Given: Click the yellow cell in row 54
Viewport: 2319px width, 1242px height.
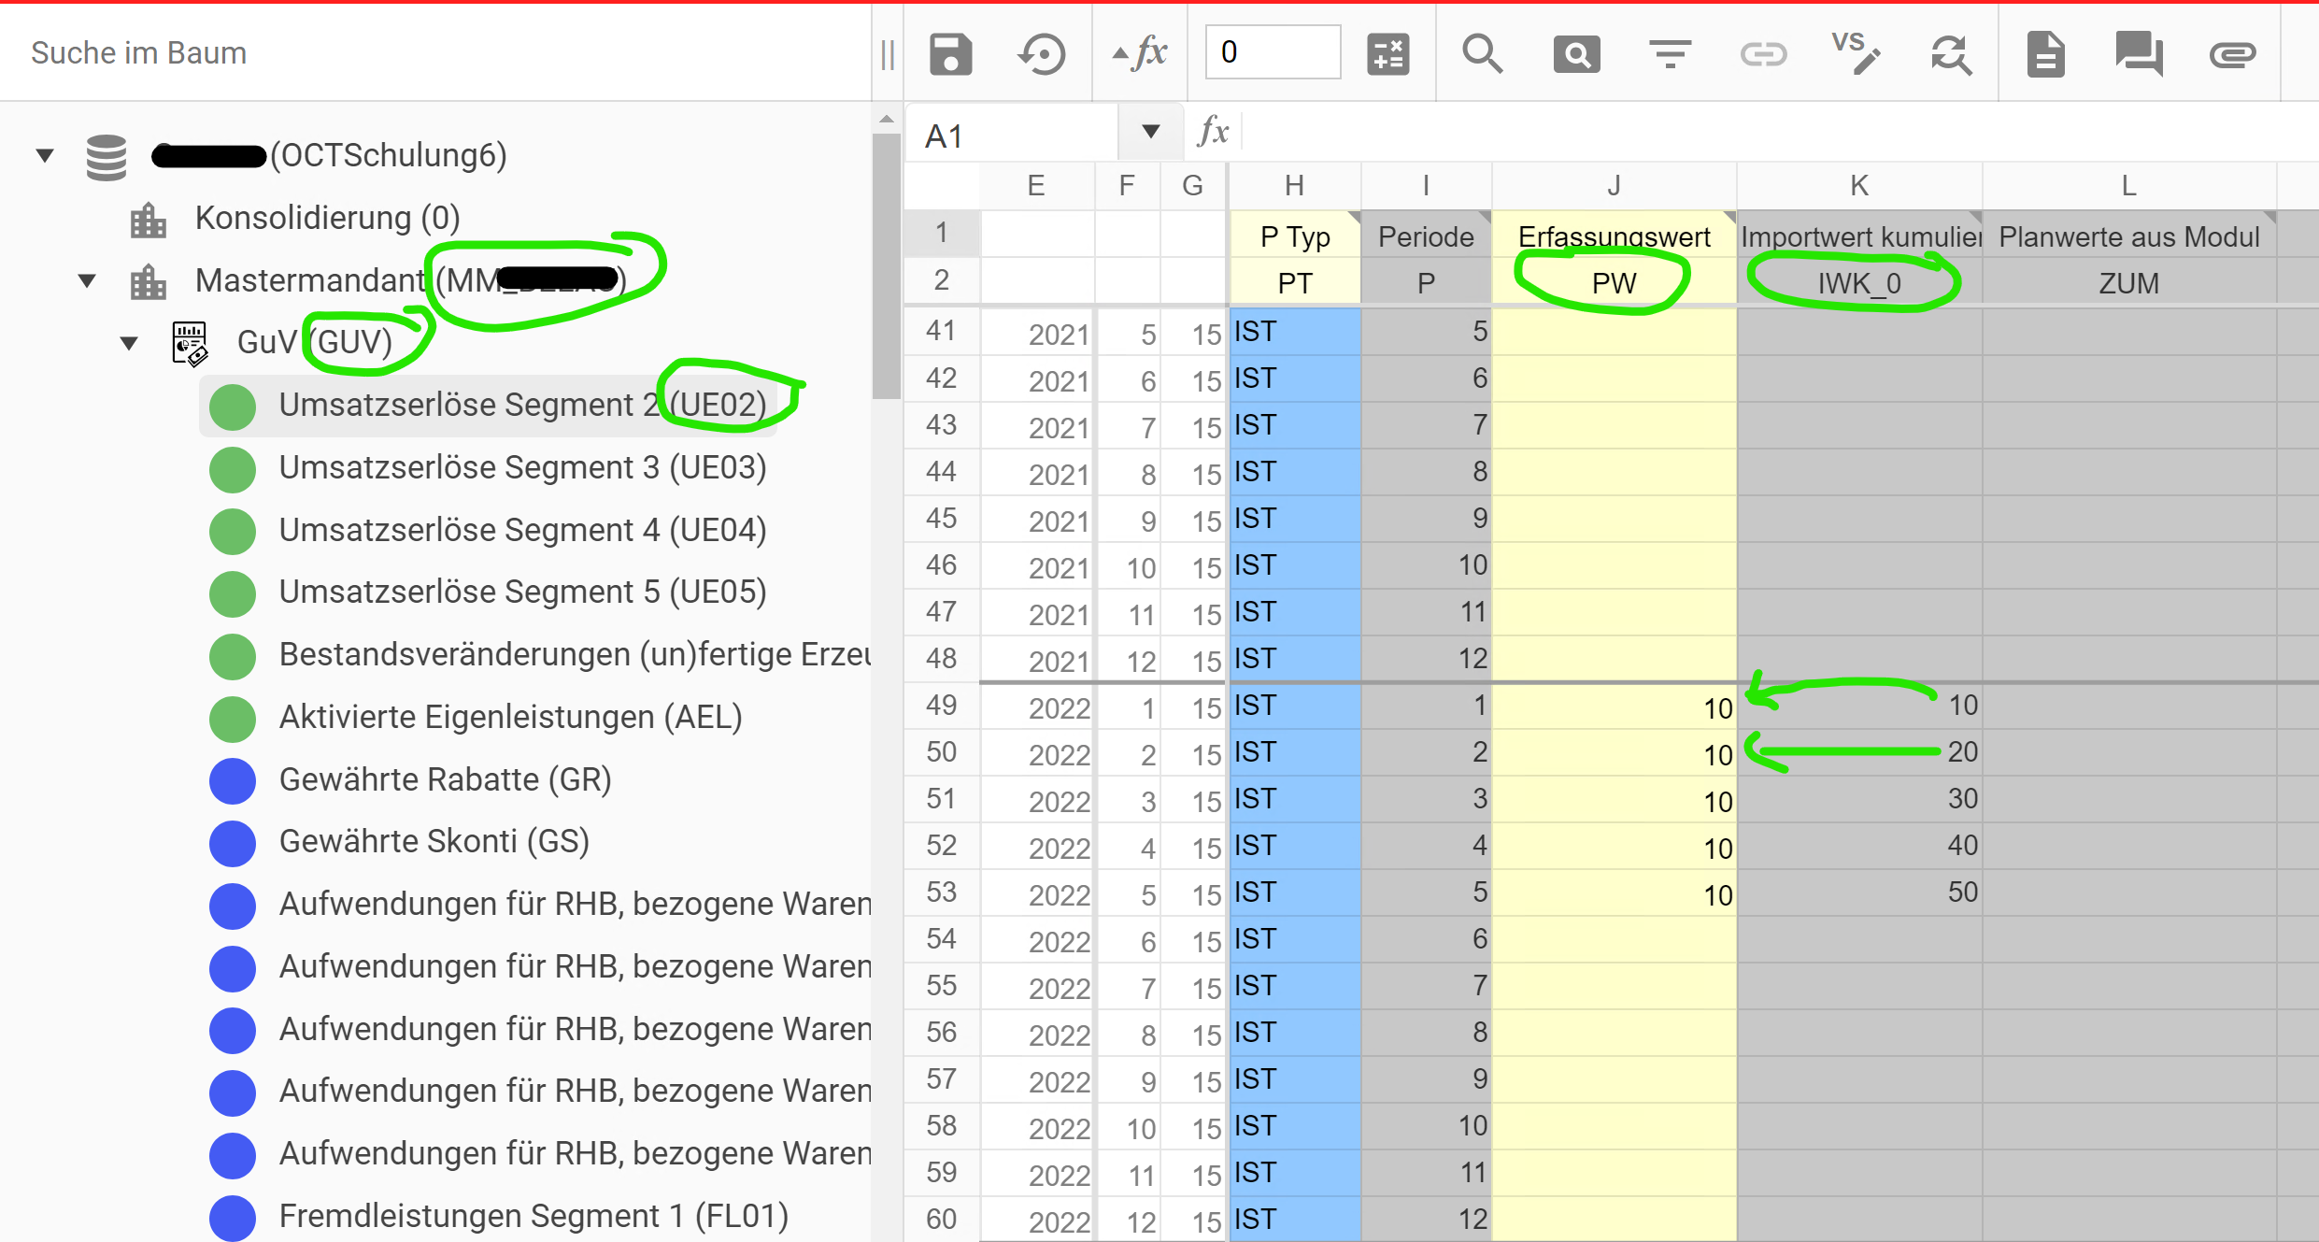Looking at the screenshot, I should [x=1614, y=938].
